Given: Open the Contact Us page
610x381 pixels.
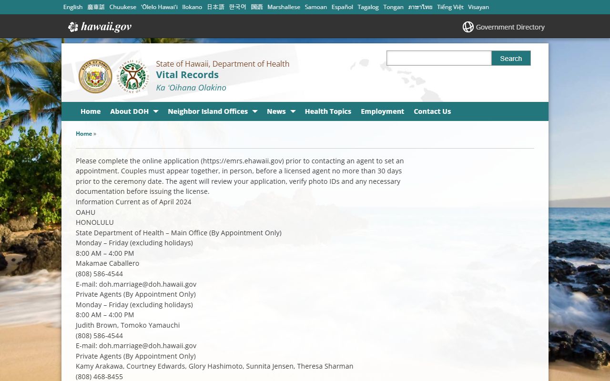Looking at the screenshot, I should click(x=432, y=111).
